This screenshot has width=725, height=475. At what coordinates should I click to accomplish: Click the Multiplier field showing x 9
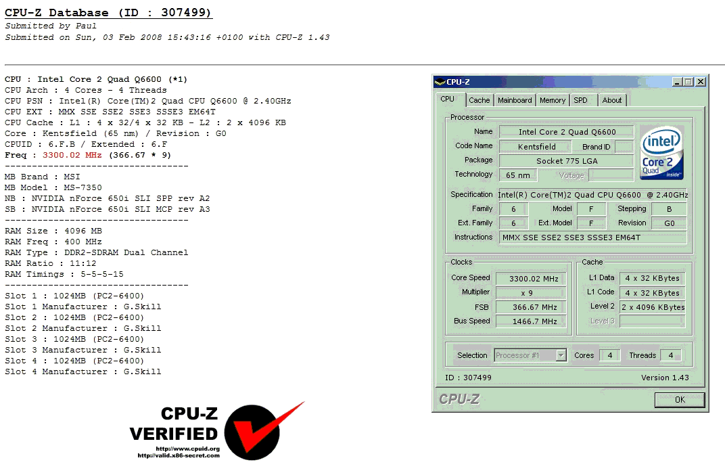click(531, 293)
